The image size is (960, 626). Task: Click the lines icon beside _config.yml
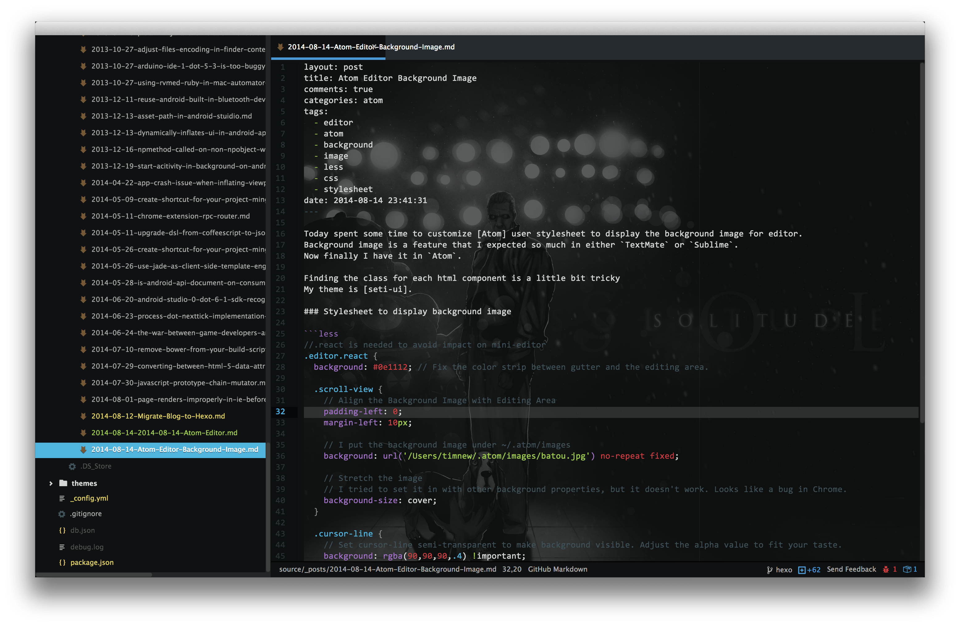pos(62,498)
